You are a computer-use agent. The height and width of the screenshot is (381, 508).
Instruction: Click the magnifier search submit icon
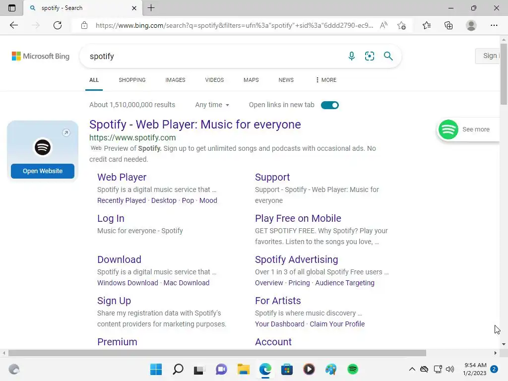coord(388,56)
